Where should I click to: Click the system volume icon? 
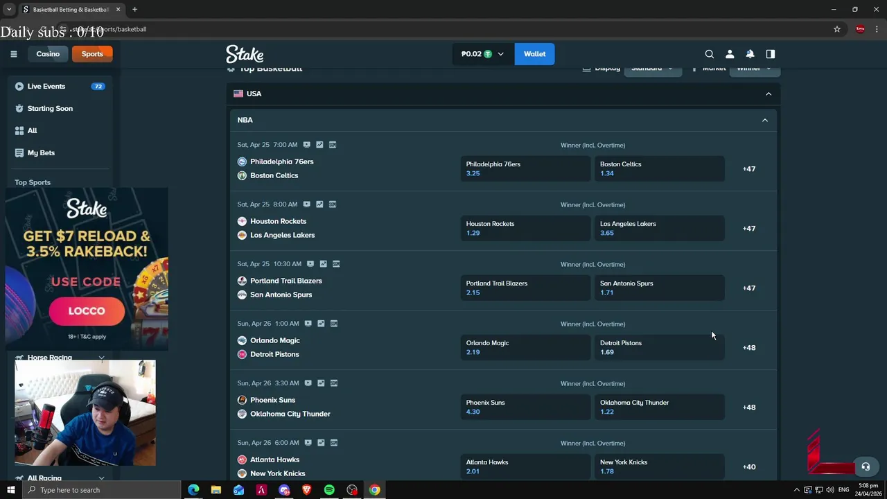point(829,490)
